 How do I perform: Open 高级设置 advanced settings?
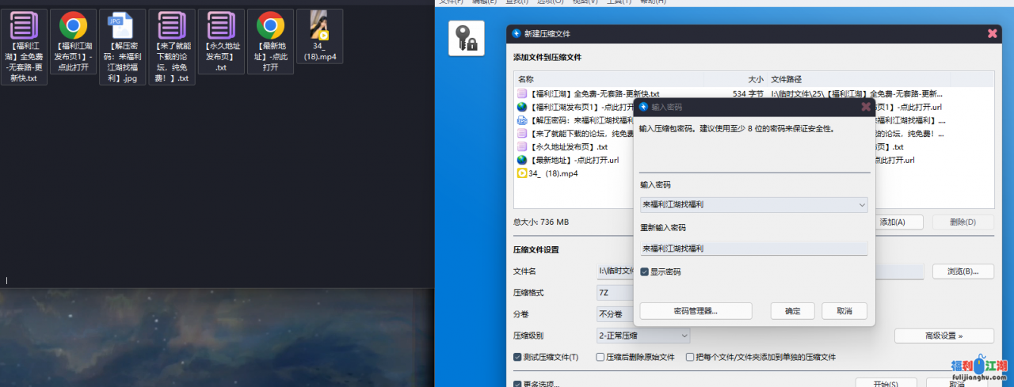point(943,336)
